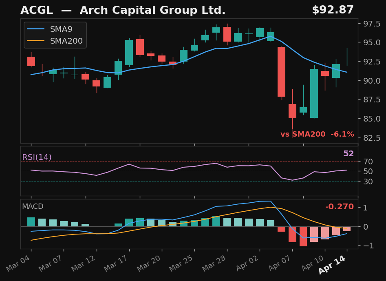This screenshot has width=386, height=281.
Task: Click the Arch Capital Group Ltd. company name
Action: 152,10
